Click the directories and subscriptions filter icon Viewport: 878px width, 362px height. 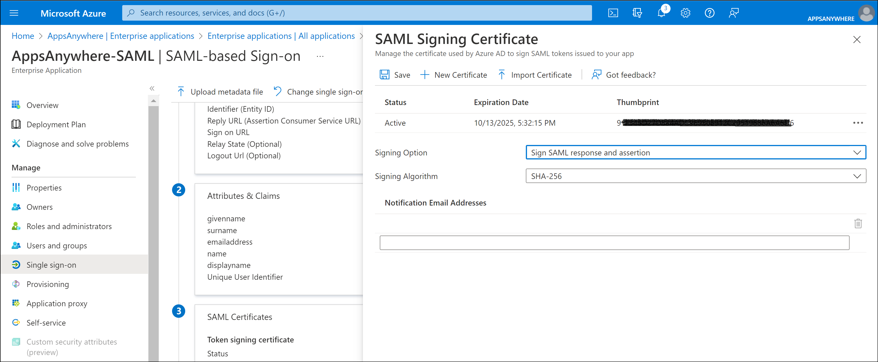(x=637, y=13)
